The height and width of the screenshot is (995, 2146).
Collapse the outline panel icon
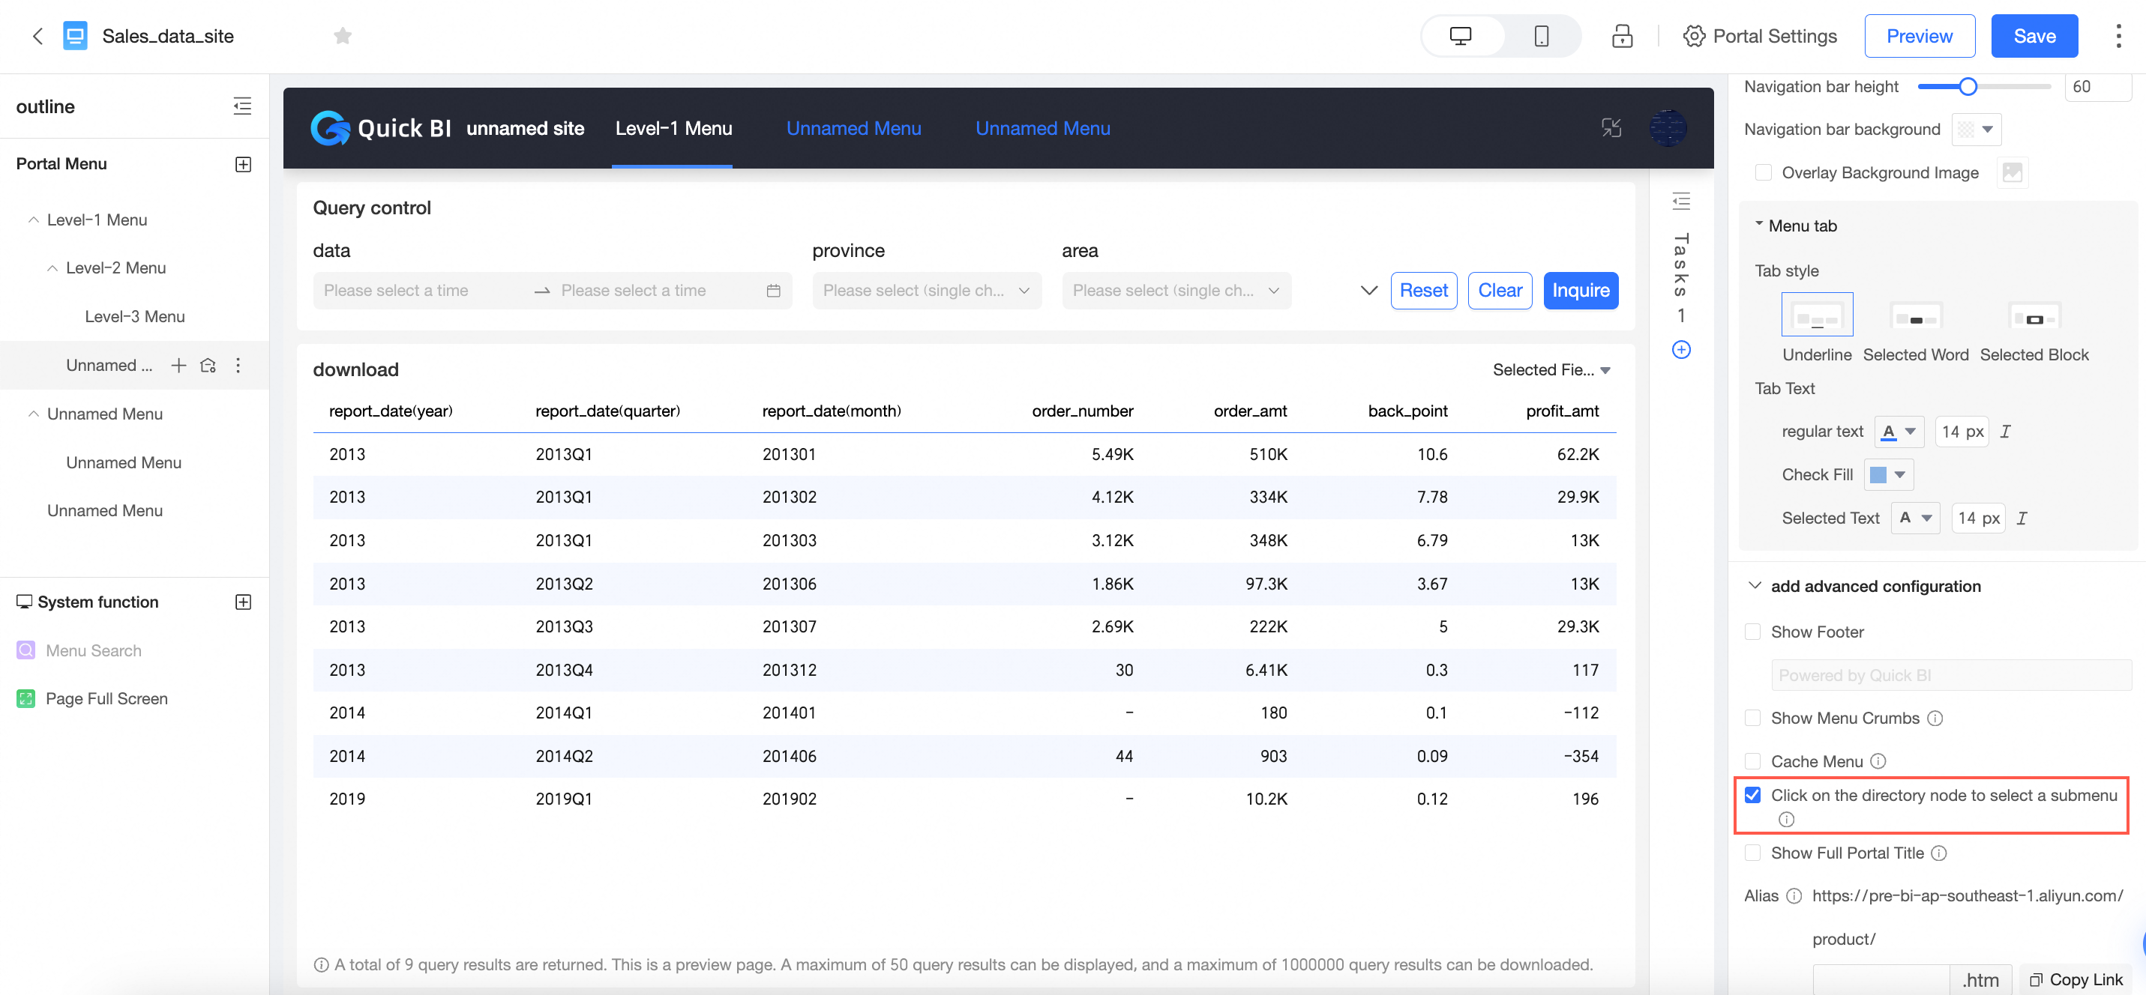(x=241, y=106)
